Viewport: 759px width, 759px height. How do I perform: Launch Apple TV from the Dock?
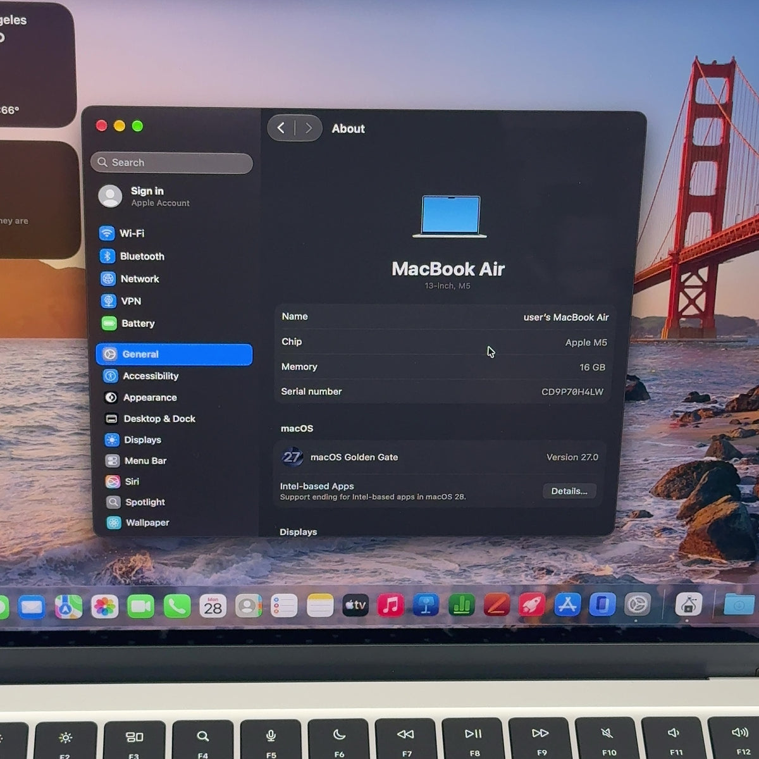355,605
